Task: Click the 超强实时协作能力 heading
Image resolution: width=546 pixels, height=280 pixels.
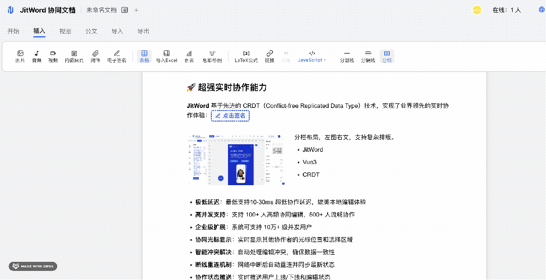Action: pyautogui.click(x=226, y=88)
